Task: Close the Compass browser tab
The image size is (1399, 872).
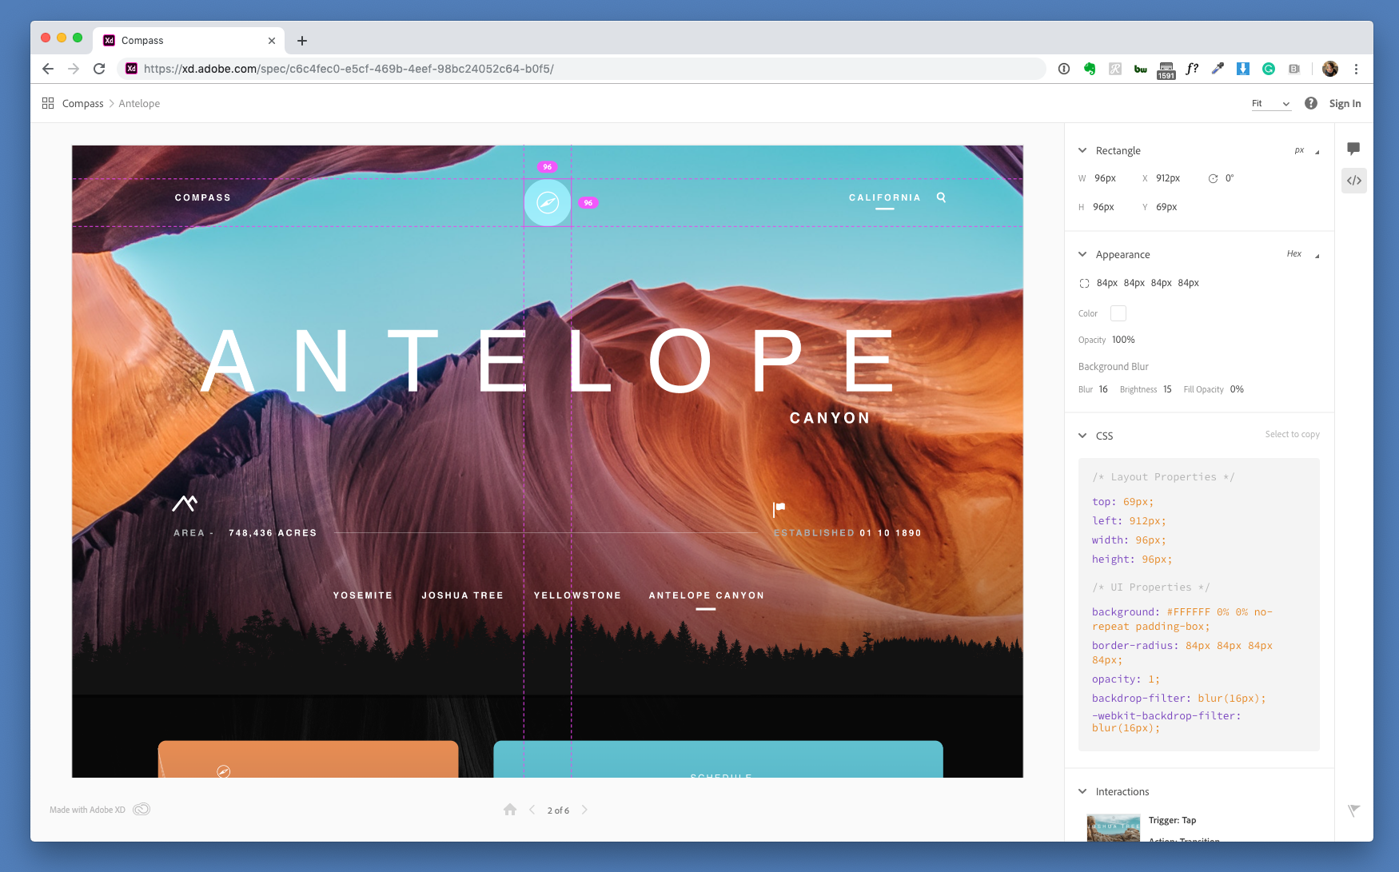Action: (x=272, y=41)
